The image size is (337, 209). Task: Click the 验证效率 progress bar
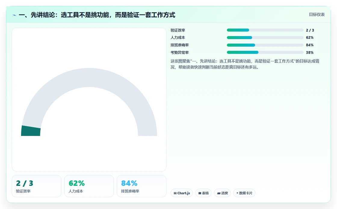[265, 30]
